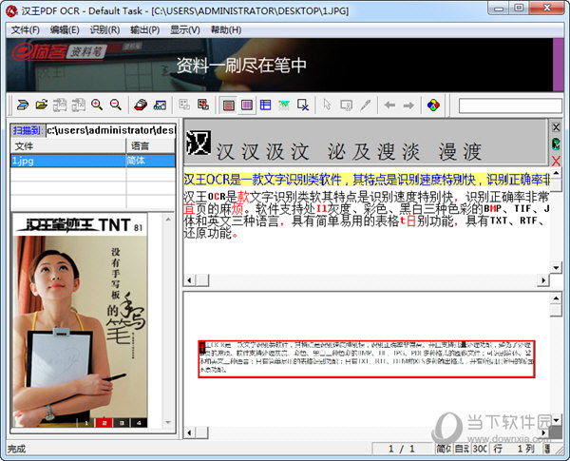The height and width of the screenshot is (461, 570).
Task: Open the 显示(V) menu
Action: click(x=185, y=29)
